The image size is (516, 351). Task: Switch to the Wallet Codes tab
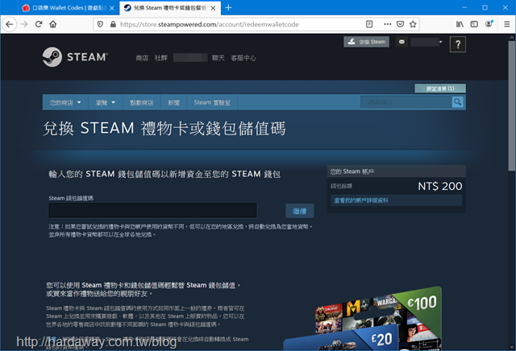coord(68,8)
